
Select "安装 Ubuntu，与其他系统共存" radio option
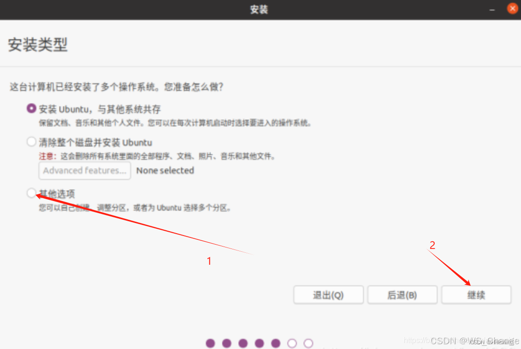point(32,109)
